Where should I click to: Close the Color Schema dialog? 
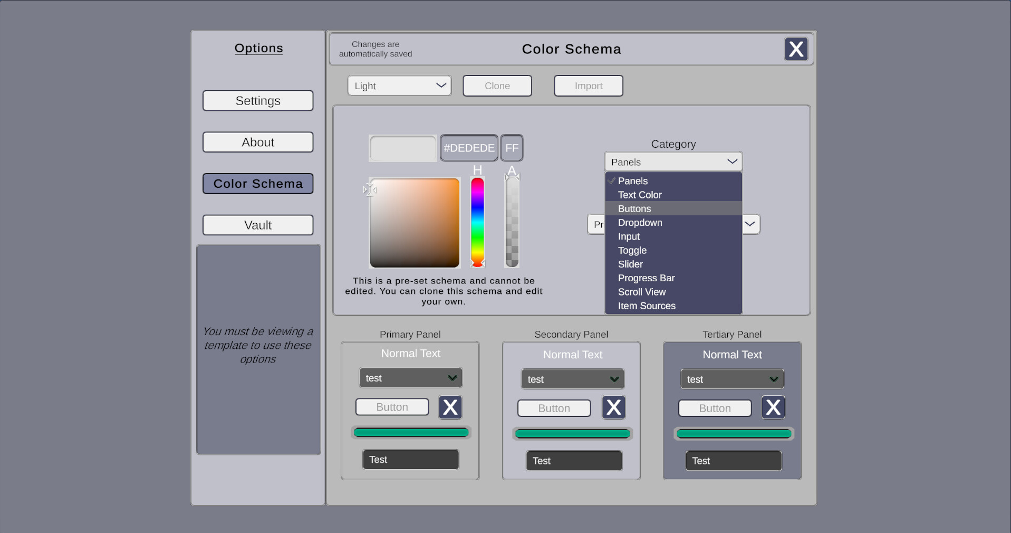coord(796,49)
